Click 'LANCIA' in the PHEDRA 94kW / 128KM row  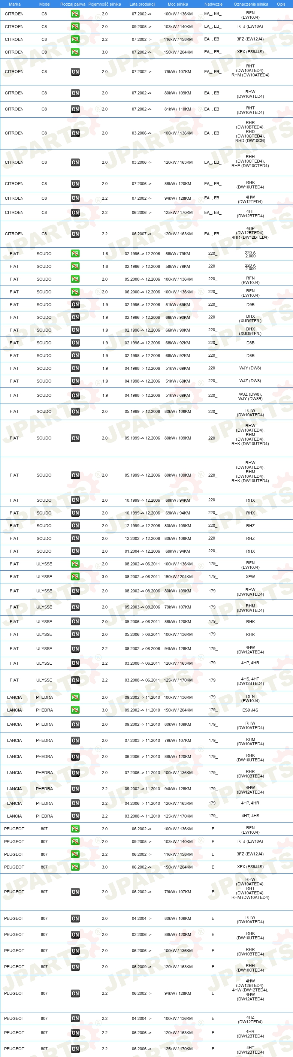(14, 789)
